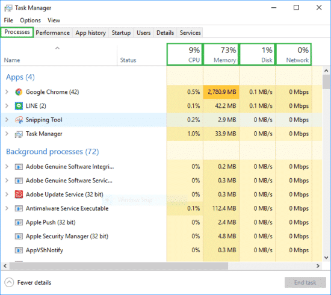Select the Google Chrome app icon
Viewport: 331px width, 295px height.
click(19, 92)
